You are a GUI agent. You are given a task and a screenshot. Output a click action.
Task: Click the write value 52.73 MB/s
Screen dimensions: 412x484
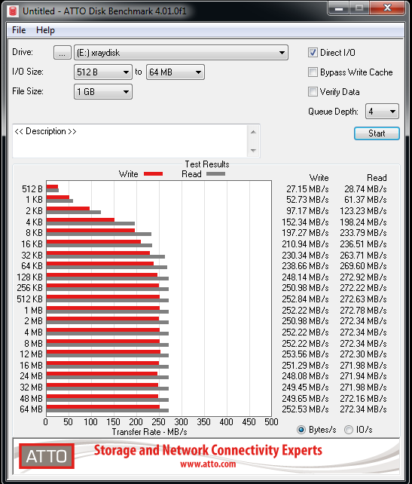coord(307,200)
